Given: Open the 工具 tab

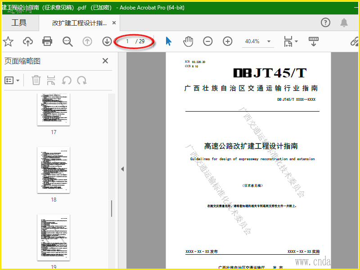Looking at the screenshot, I should (x=19, y=23).
